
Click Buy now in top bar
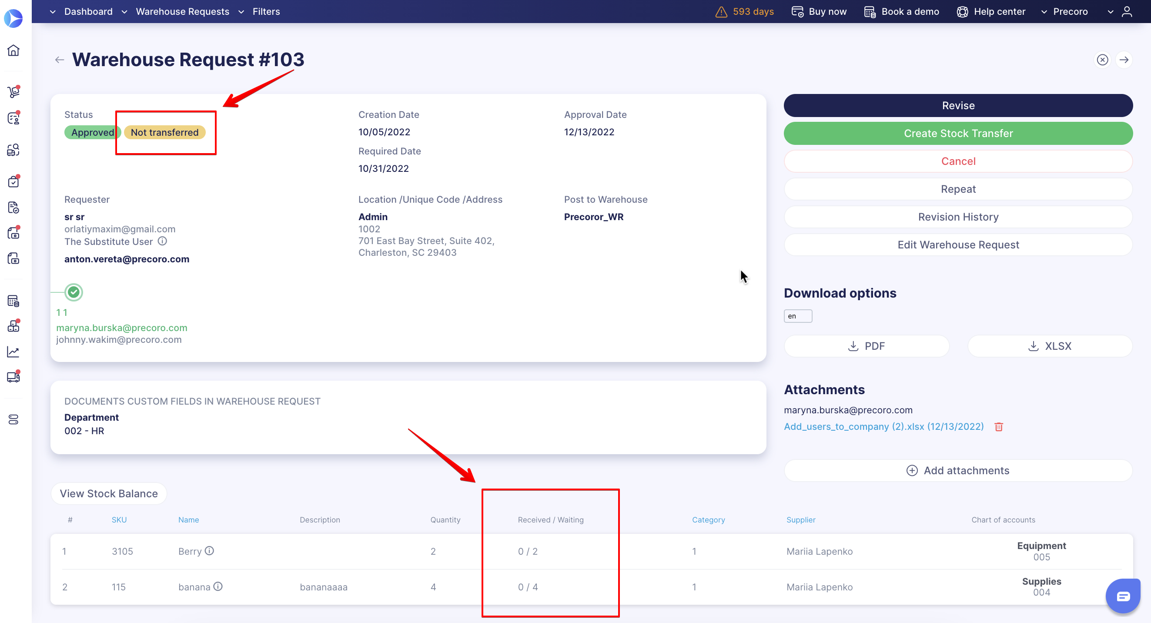click(x=819, y=12)
